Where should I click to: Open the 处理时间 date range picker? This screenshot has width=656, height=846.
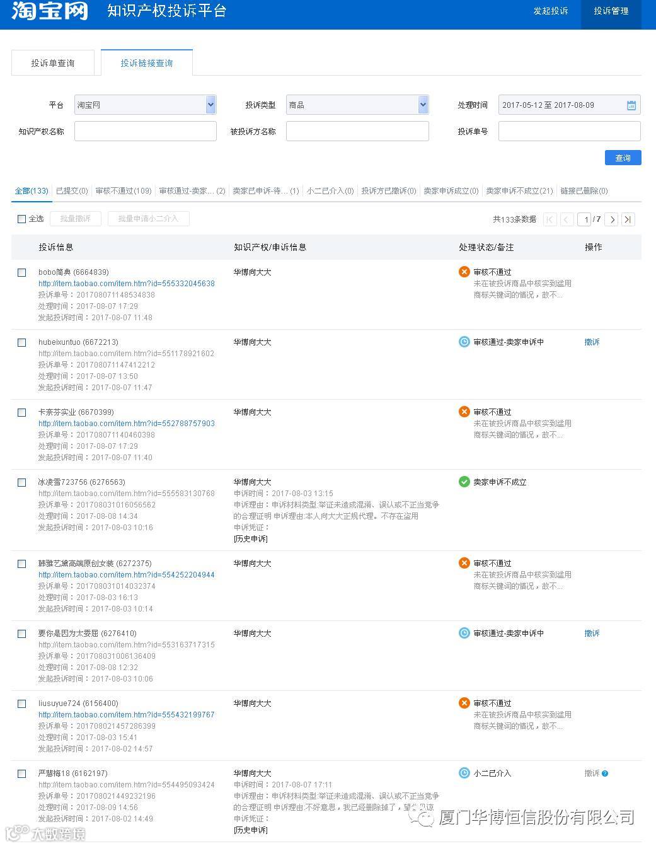(569, 105)
